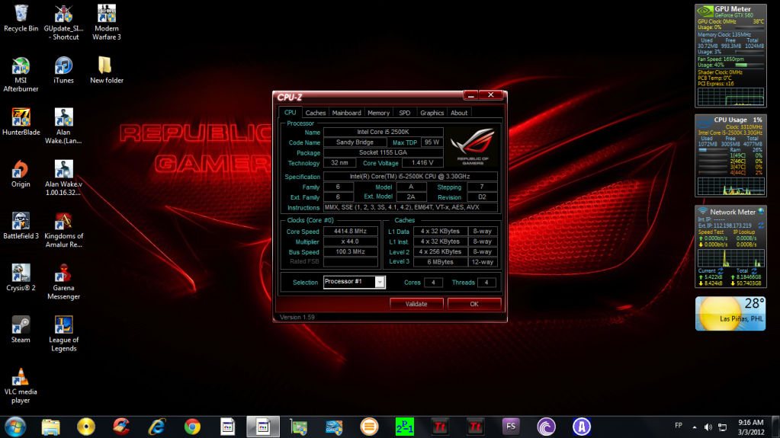Viewport: 780px width, 438px height.
Task: Launch iTunes desktop icon
Action: [x=64, y=70]
